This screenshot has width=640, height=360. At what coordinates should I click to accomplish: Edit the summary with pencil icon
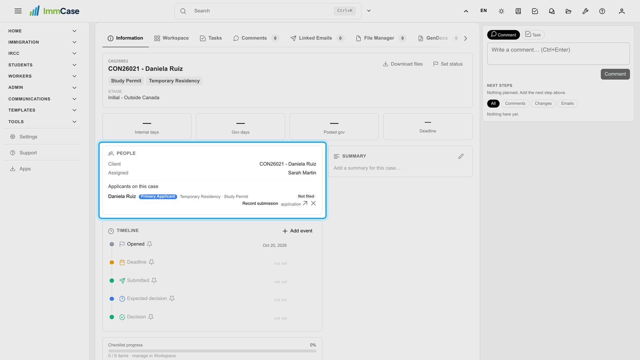pyautogui.click(x=461, y=156)
